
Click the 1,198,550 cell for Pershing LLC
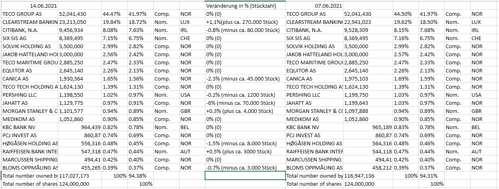pos(80,95)
